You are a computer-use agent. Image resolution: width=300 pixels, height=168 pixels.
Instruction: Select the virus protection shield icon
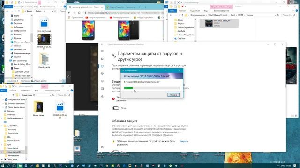pos(102,66)
